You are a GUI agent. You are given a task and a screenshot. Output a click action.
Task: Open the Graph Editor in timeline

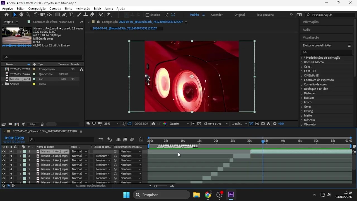click(x=141, y=140)
